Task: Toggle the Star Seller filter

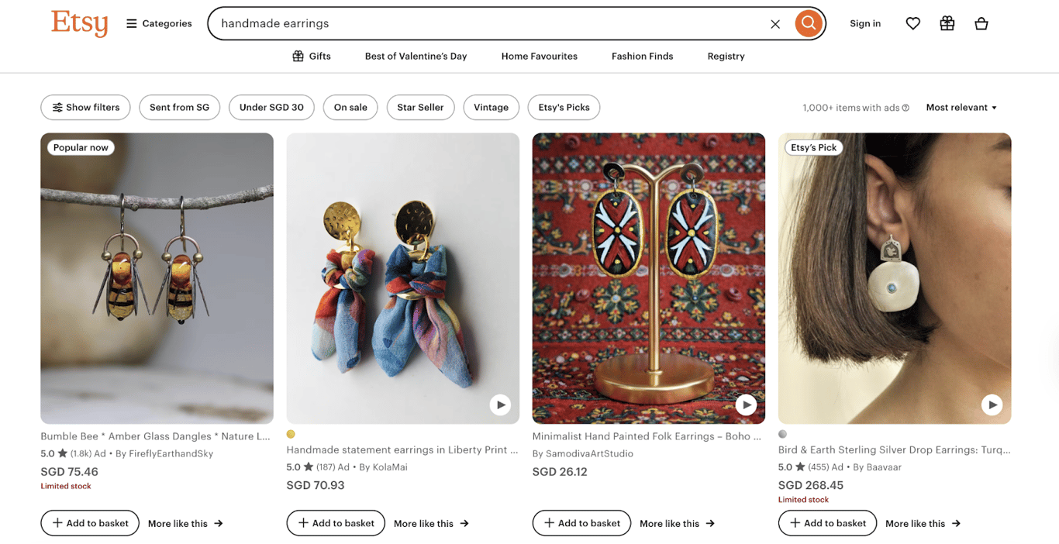Action: tap(420, 108)
